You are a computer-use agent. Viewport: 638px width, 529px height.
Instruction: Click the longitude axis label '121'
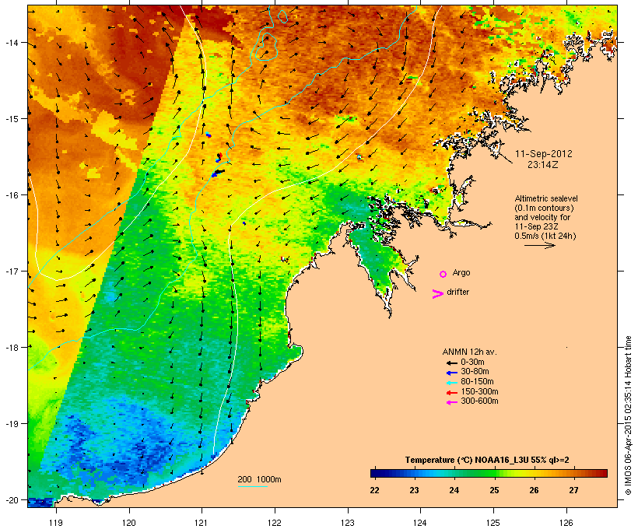click(202, 523)
